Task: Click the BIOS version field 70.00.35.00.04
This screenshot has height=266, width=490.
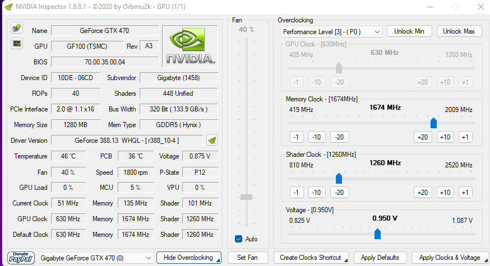Action: (105, 62)
